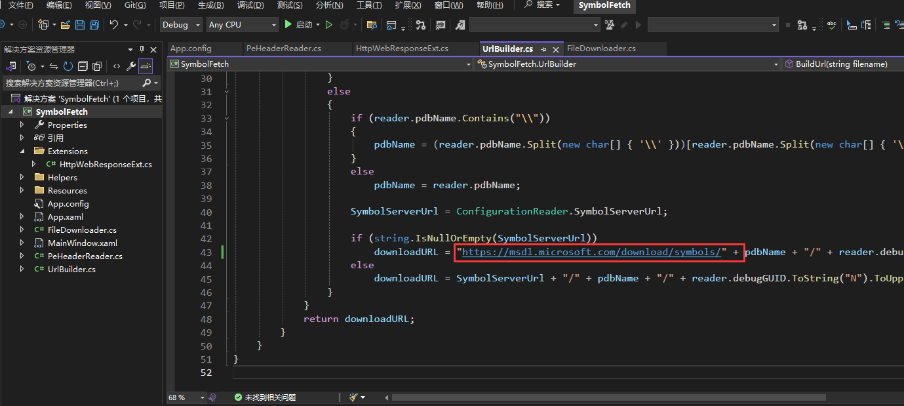This screenshot has height=406, width=904.
Task: Pin the UrlBuilder.cs tab
Action: point(543,49)
